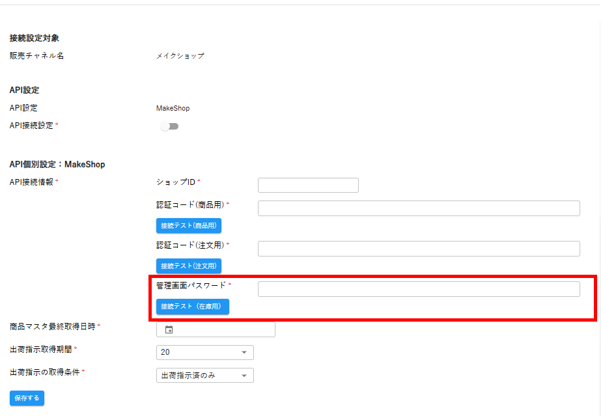Click the 保存する button
Image resolution: width=603 pixels, height=416 pixels.
(27, 398)
